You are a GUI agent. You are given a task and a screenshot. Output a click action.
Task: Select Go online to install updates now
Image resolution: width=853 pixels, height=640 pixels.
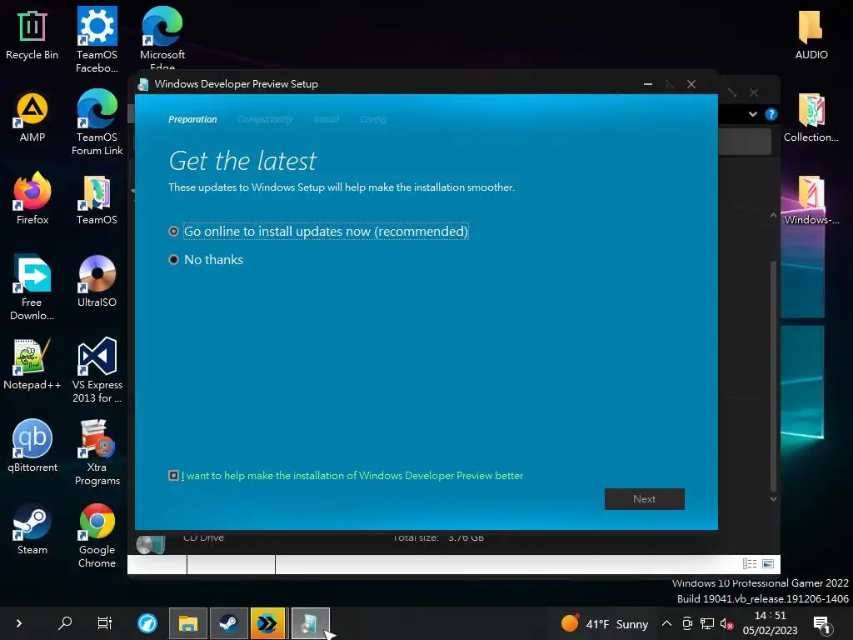319,232
